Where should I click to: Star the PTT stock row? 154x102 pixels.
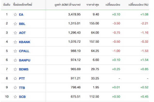pos(15,78)
